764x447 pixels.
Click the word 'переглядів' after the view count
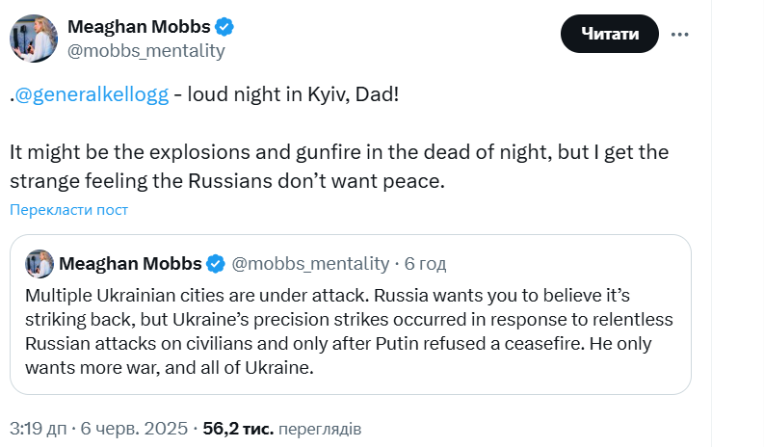click(320, 427)
